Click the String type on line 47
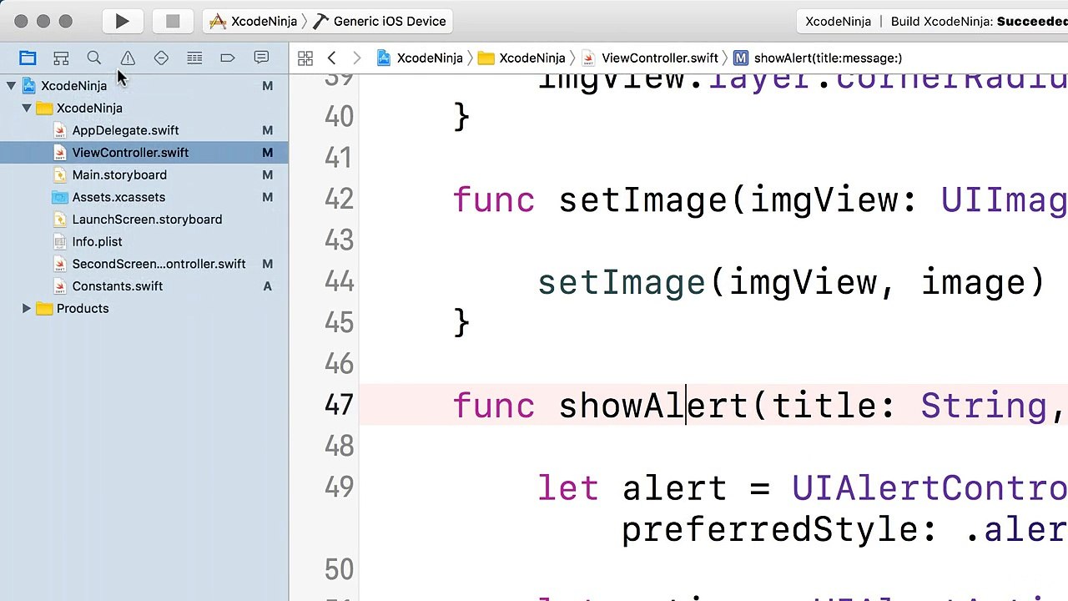1068x601 pixels. pyautogui.click(x=983, y=407)
